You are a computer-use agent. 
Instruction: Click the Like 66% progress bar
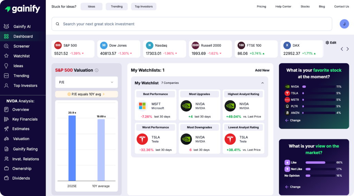pos(320,162)
